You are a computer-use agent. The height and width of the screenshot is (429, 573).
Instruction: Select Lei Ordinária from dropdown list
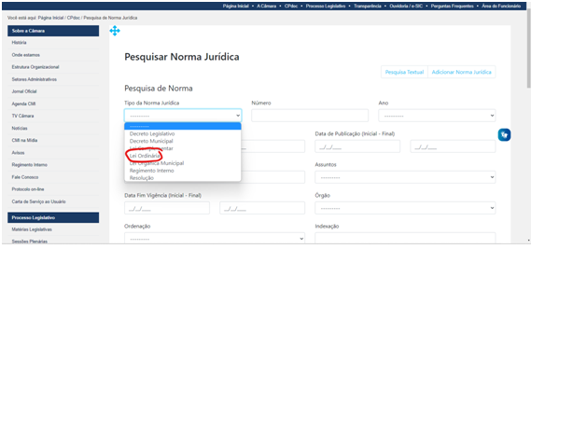click(x=145, y=155)
